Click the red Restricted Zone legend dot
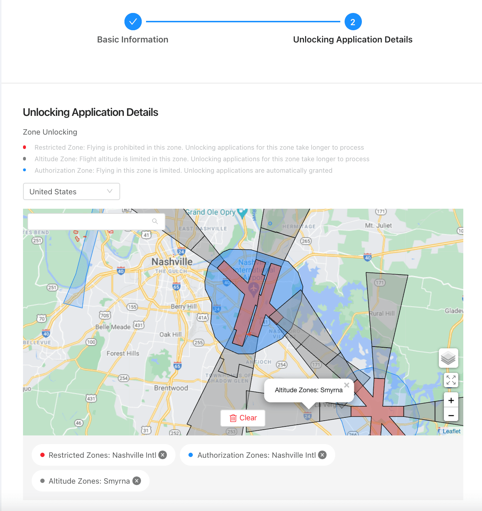The width and height of the screenshot is (482, 511). pyautogui.click(x=24, y=147)
